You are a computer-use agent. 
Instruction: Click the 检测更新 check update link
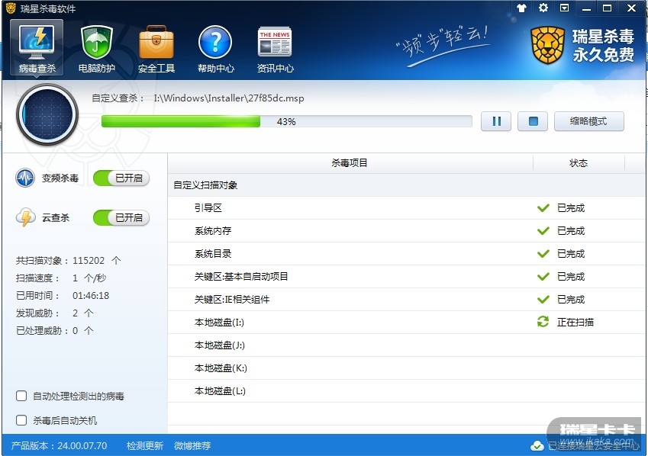coord(145,445)
